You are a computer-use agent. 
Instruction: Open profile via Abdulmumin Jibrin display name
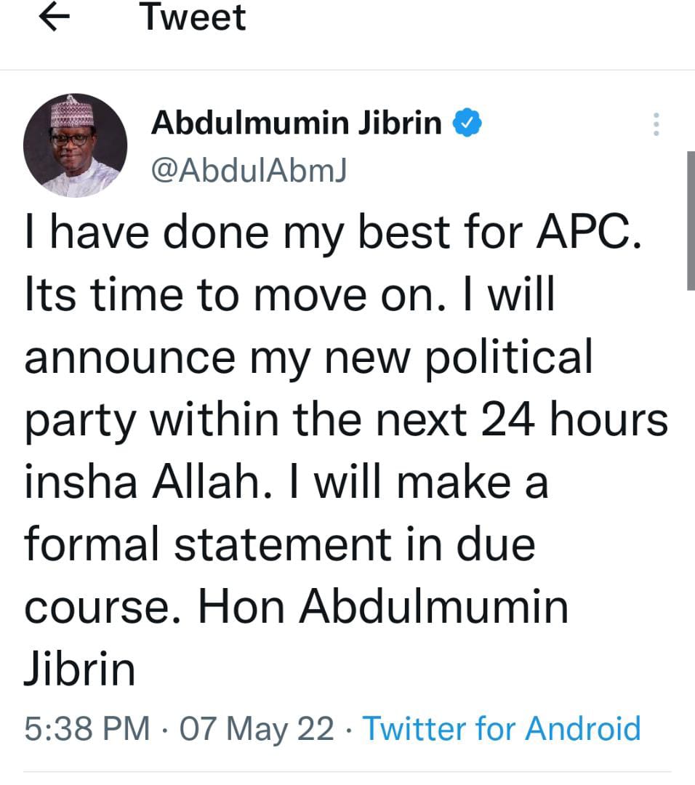(296, 124)
